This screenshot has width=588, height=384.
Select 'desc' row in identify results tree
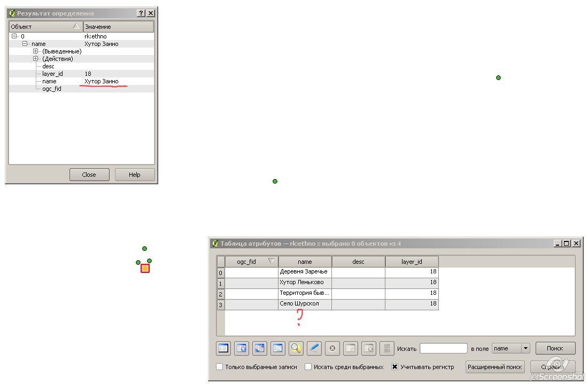click(81, 66)
